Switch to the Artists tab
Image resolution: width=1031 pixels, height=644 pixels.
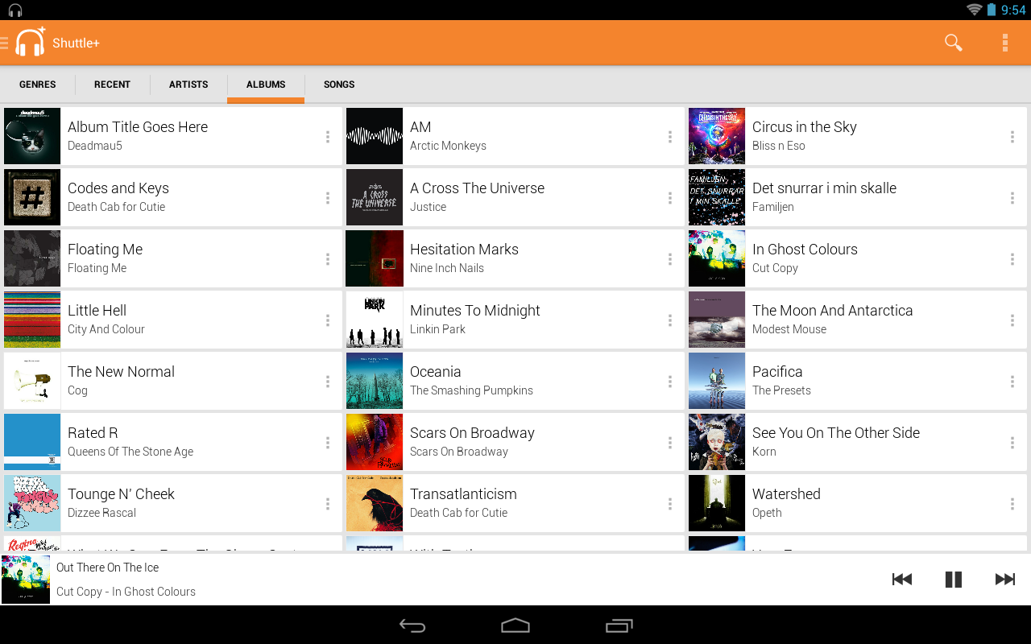coord(188,85)
